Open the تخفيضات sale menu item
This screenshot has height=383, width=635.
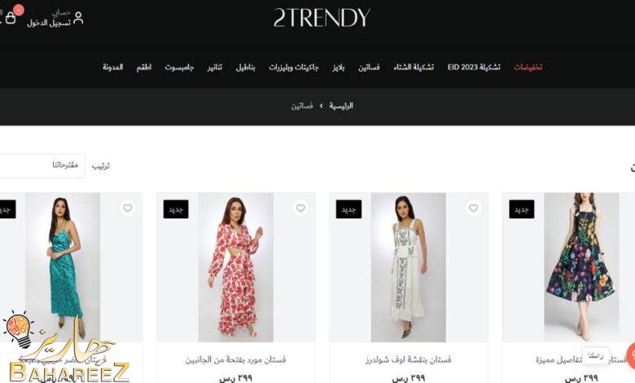tap(528, 67)
